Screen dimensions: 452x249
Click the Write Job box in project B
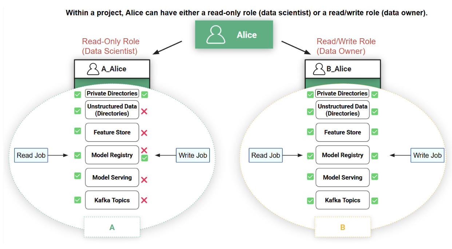coord(427,155)
